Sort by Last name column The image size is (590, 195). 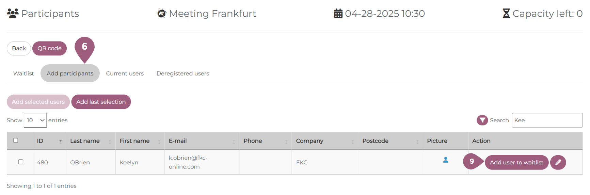coord(110,141)
